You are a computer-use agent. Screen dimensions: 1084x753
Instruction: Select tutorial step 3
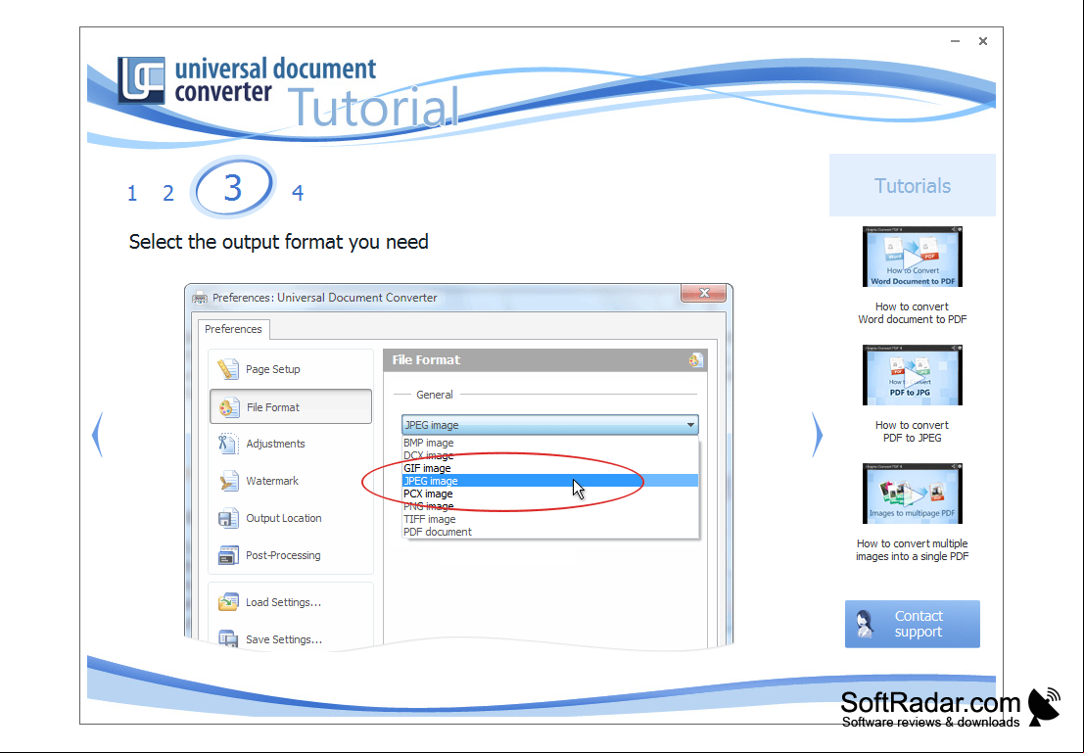point(234,187)
